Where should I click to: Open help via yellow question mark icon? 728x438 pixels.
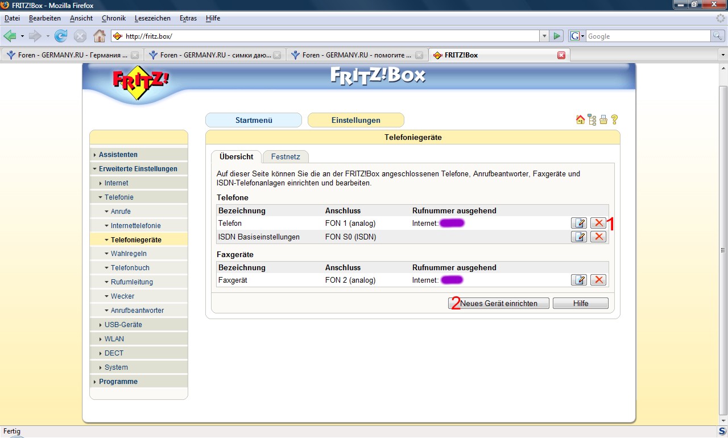click(x=614, y=120)
